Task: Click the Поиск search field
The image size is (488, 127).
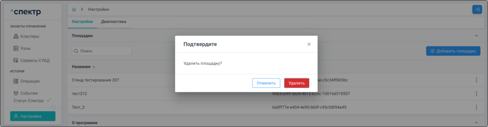Action: [x=102, y=51]
